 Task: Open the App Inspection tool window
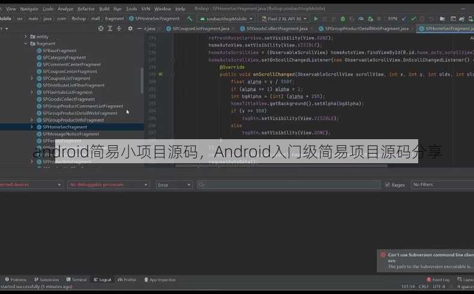[160, 280]
